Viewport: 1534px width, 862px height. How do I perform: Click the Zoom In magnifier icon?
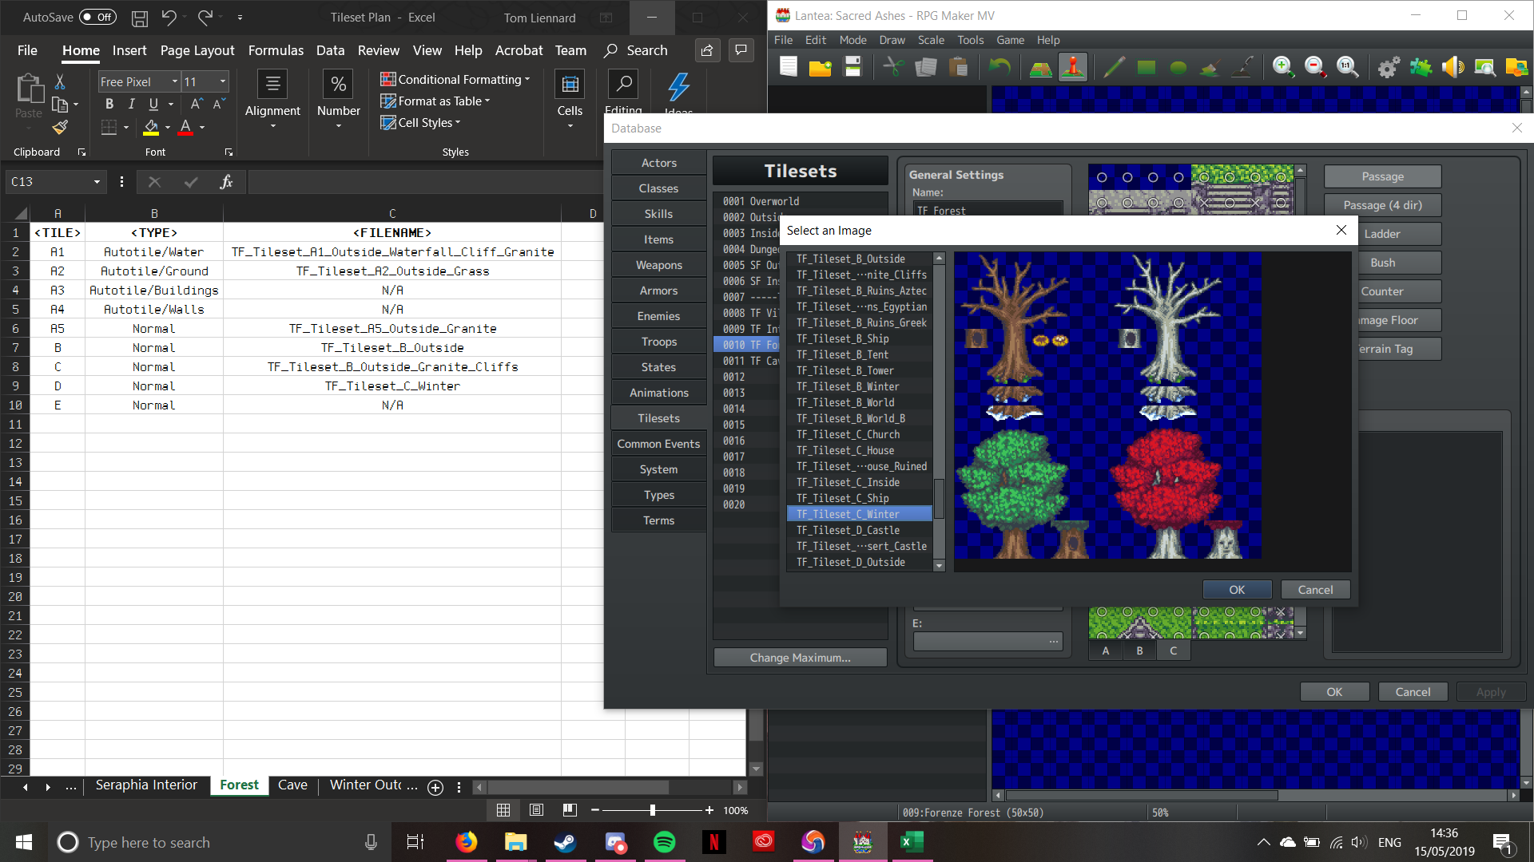[x=1282, y=68]
